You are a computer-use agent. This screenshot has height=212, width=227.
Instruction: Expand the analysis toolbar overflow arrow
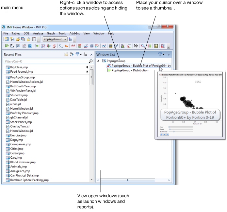tap(168, 47)
